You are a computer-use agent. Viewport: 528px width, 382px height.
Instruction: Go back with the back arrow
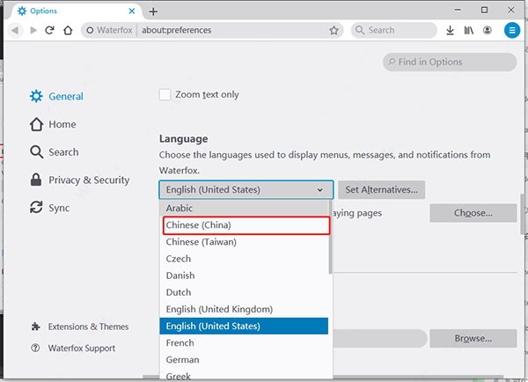[x=15, y=30]
